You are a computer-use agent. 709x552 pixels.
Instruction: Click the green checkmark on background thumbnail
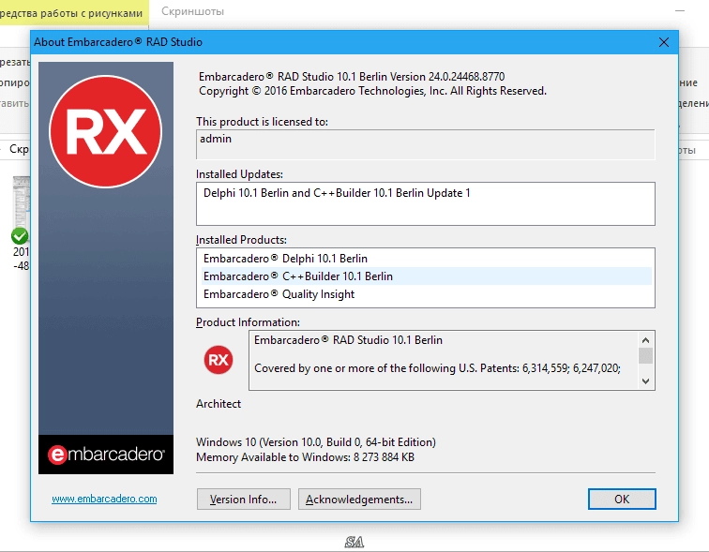20,236
